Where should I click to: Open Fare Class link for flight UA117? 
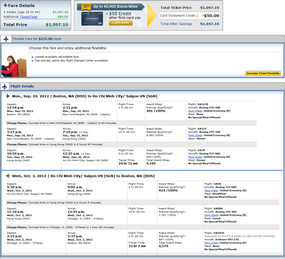pyautogui.click(x=195, y=136)
